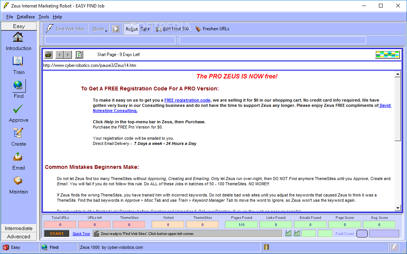Image resolution: width=407 pixels, height=254 pixels.
Task: Click 'Common Mistakes Beginners Make:' heading
Action: click(x=92, y=167)
